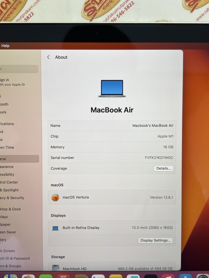Click the Built-in Retina Display icon
The height and width of the screenshot is (278, 209).
[55, 228]
